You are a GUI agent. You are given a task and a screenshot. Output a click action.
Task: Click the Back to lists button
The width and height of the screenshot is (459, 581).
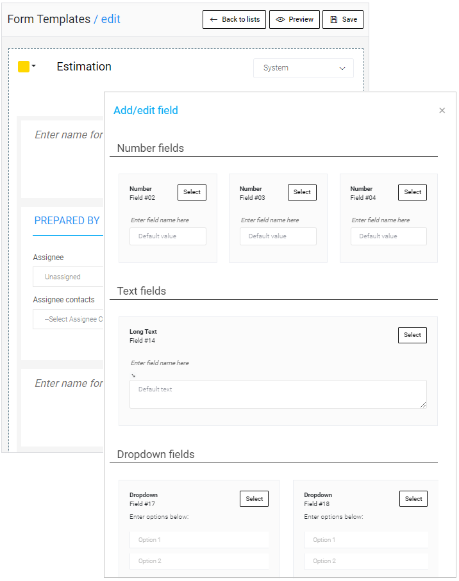[x=234, y=20]
